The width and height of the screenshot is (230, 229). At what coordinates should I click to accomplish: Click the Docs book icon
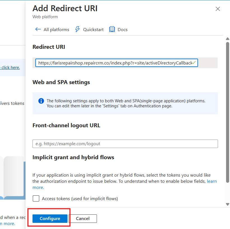pyautogui.click(x=112, y=29)
